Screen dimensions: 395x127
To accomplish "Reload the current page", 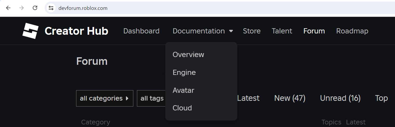I will (x=35, y=8).
